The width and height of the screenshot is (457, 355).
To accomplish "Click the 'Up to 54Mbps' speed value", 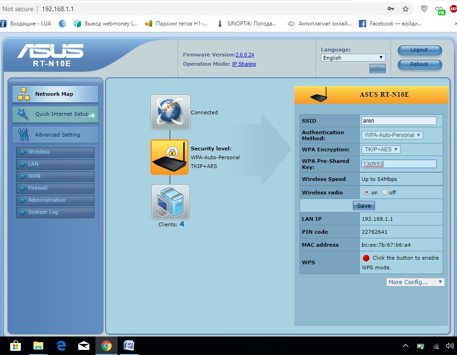I will pyautogui.click(x=379, y=179).
